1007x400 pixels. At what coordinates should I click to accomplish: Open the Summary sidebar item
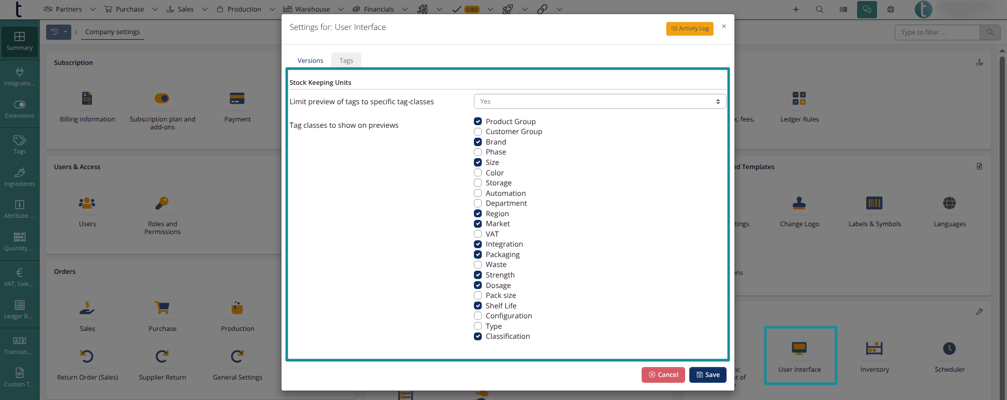click(19, 41)
